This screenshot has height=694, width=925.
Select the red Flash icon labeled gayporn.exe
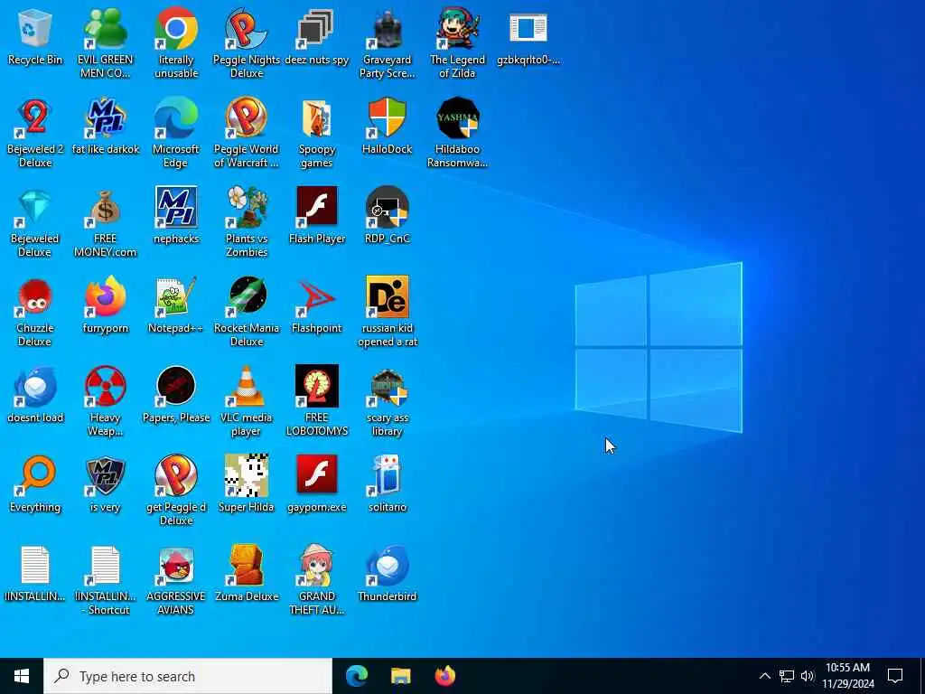(316, 474)
